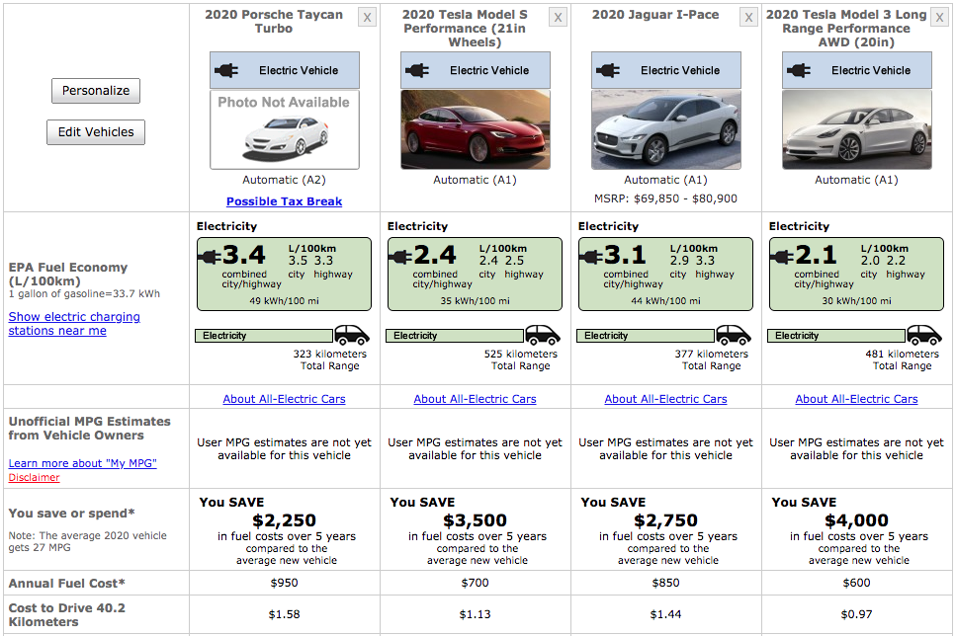The image size is (956, 636).
Task: Remove the Tesla Model 3 column
Action: click(940, 18)
